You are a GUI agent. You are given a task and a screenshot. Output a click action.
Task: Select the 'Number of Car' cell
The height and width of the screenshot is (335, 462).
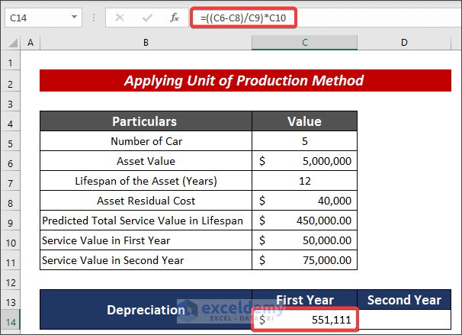(x=146, y=141)
